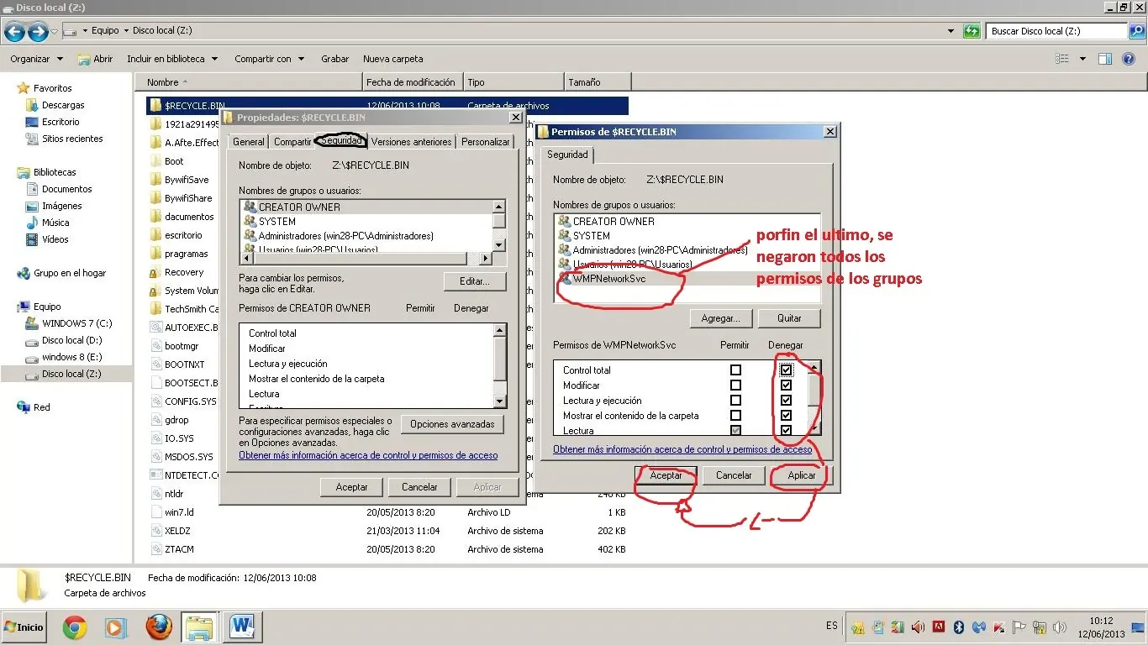Uncheck Denegar for Mostrar el contenido de la carpeta

[x=786, y=416]
